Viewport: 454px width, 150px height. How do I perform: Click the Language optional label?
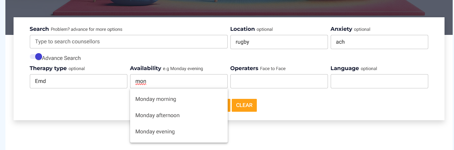354,68
